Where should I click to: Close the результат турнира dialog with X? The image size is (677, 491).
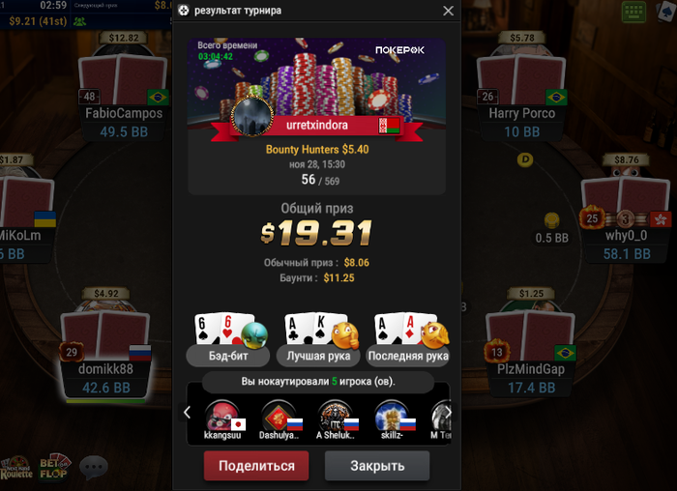448,11
